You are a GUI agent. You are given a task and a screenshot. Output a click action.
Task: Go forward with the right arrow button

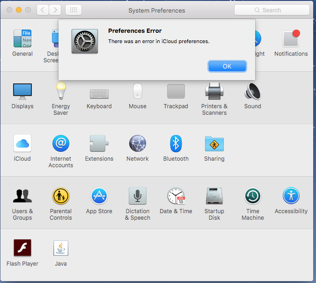55,10
